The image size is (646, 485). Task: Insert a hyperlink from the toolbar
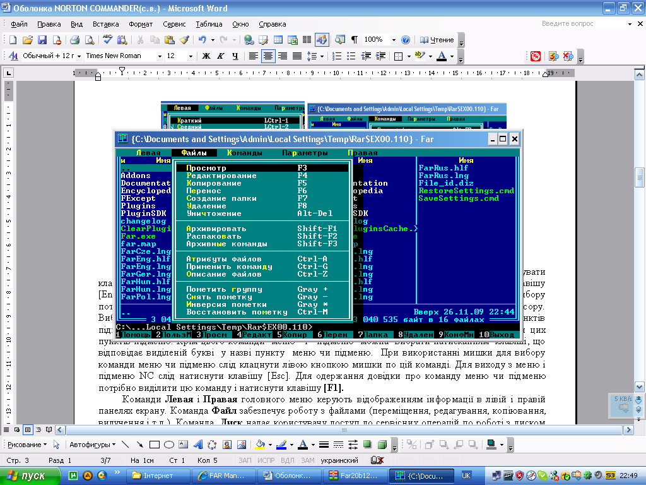click(x=249, y=40)
